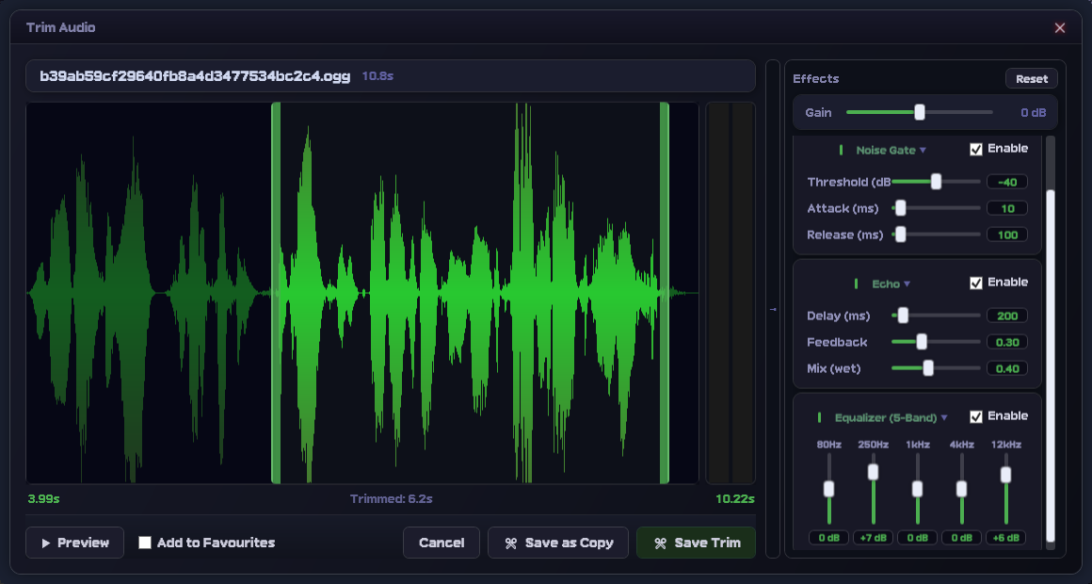This screenshot has width=1092, height=584.
Task: Click the Gain slider handle
Action: [x=920, y=112]
